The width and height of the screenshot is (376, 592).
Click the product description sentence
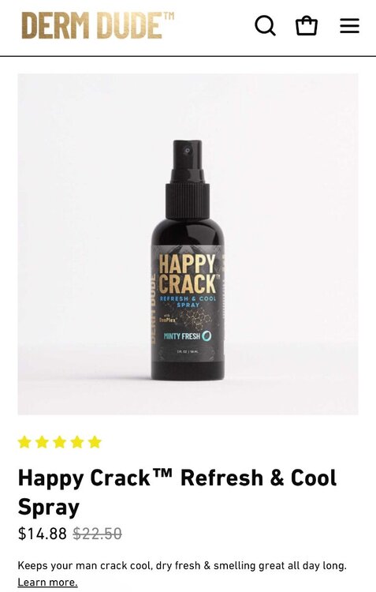click(182, 566)
